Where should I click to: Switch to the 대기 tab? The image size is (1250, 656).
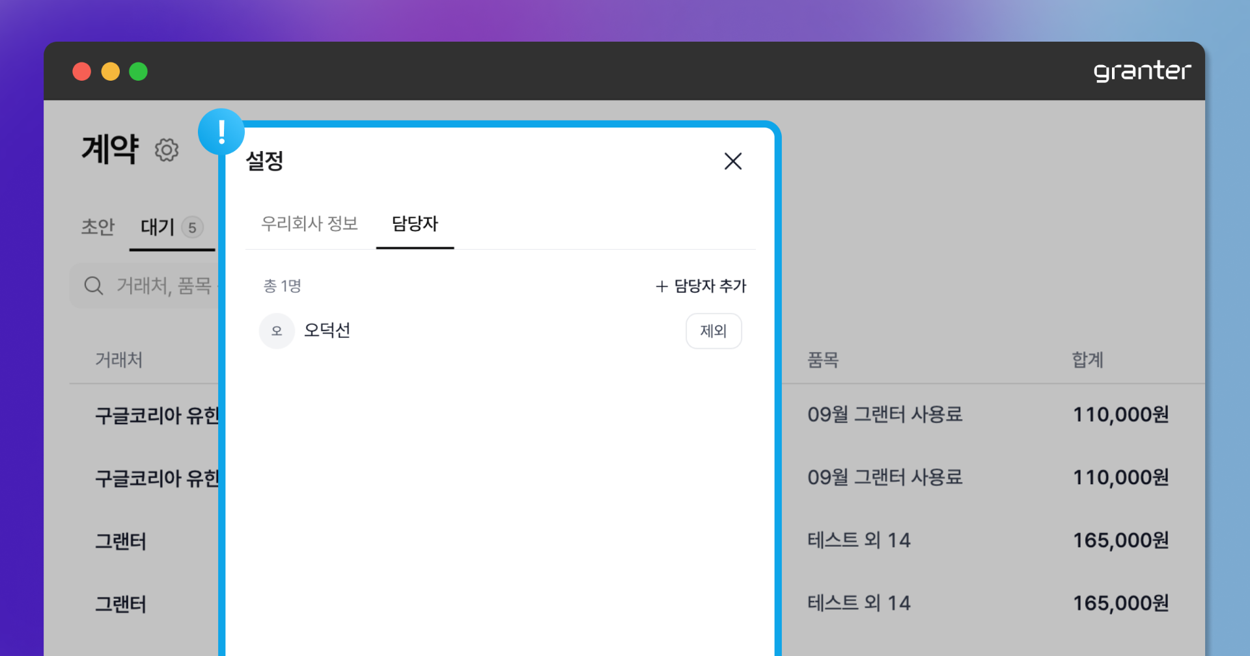pyautogui.click(x=172, y=227)
